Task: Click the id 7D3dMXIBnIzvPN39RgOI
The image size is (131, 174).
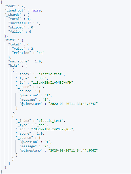Action: 52,129
